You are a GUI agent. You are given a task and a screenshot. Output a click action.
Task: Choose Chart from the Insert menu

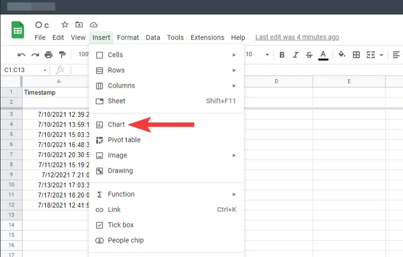[x=116, y=124]
